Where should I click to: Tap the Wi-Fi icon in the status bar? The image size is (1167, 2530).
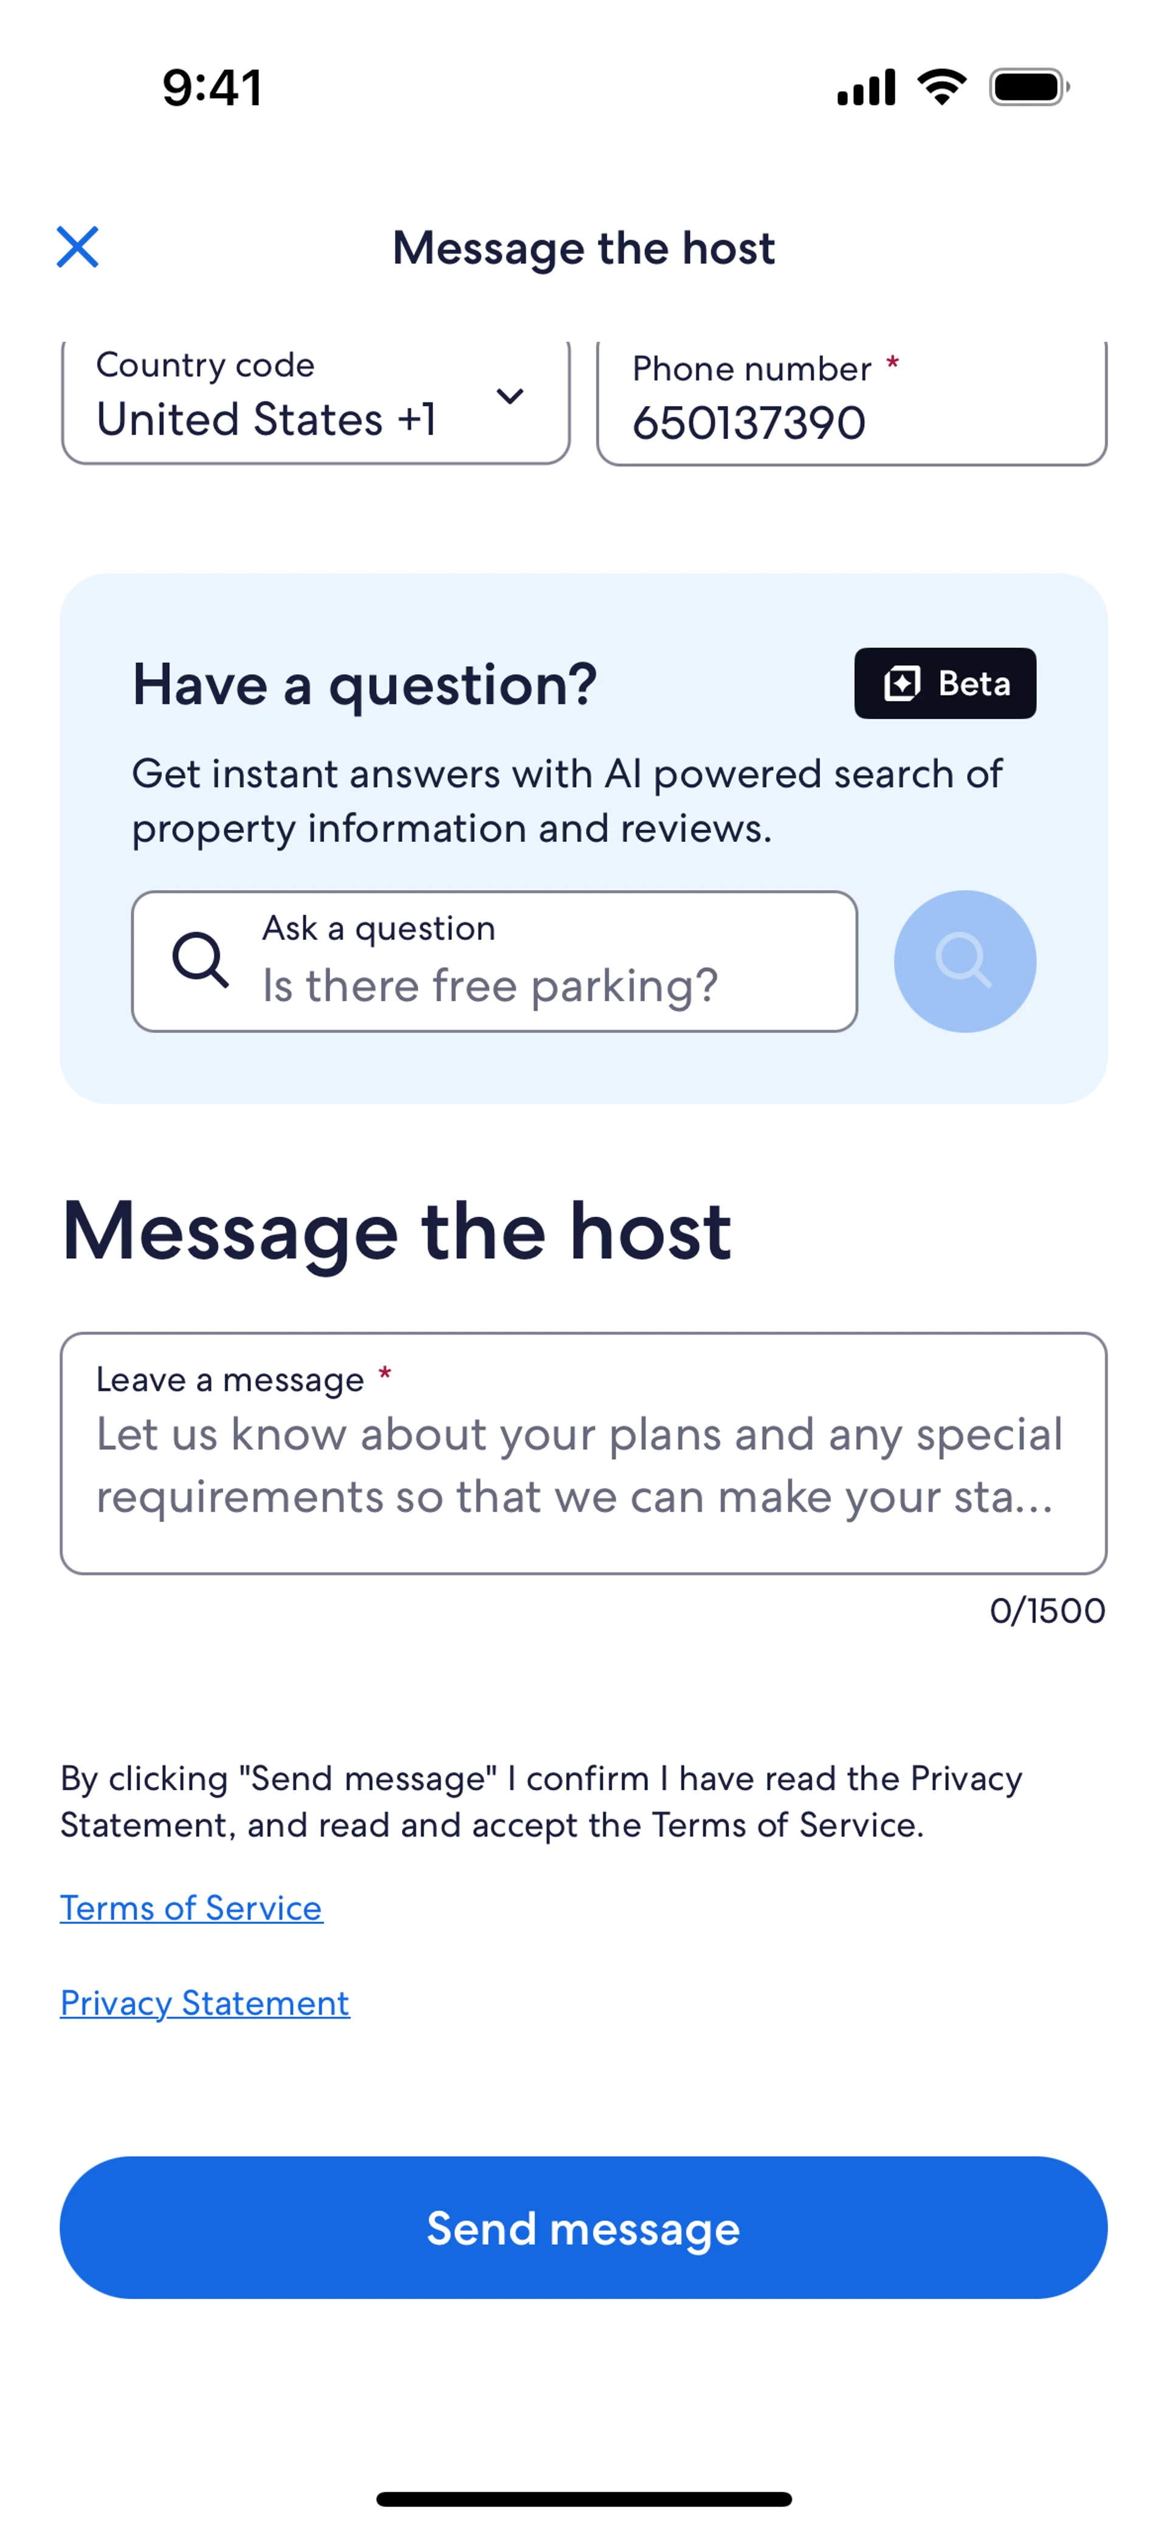click(x=941, y=88)
